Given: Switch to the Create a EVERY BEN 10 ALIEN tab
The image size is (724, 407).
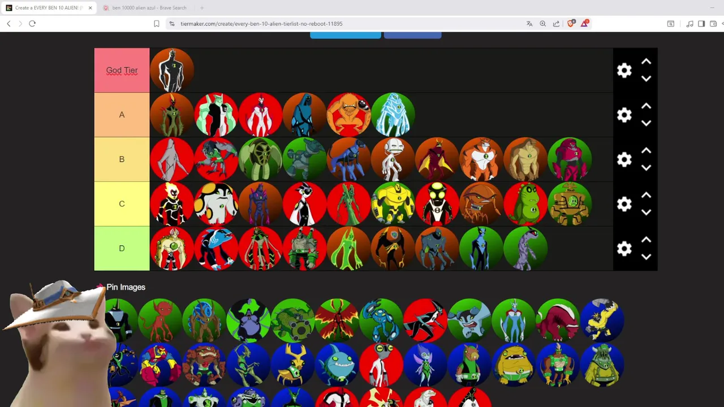Looking at the screenshot, I should pyautogui.click(x=49, y=8).
